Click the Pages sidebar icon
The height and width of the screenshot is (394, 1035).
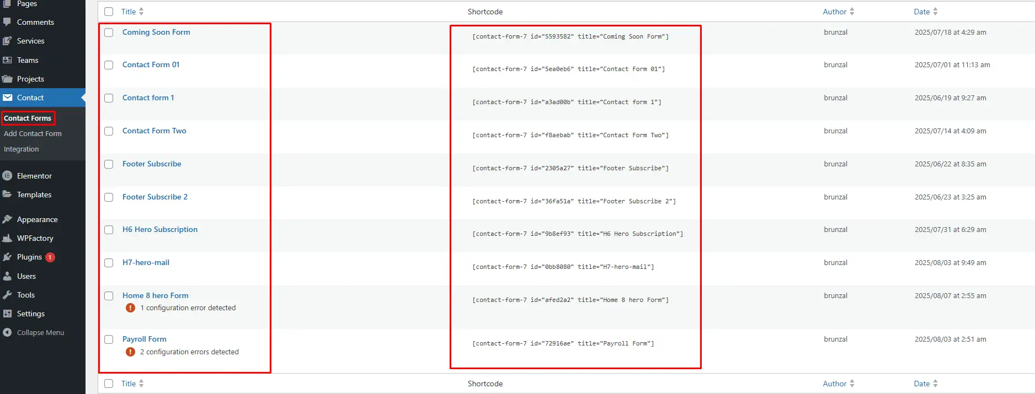tap(7, 4)
